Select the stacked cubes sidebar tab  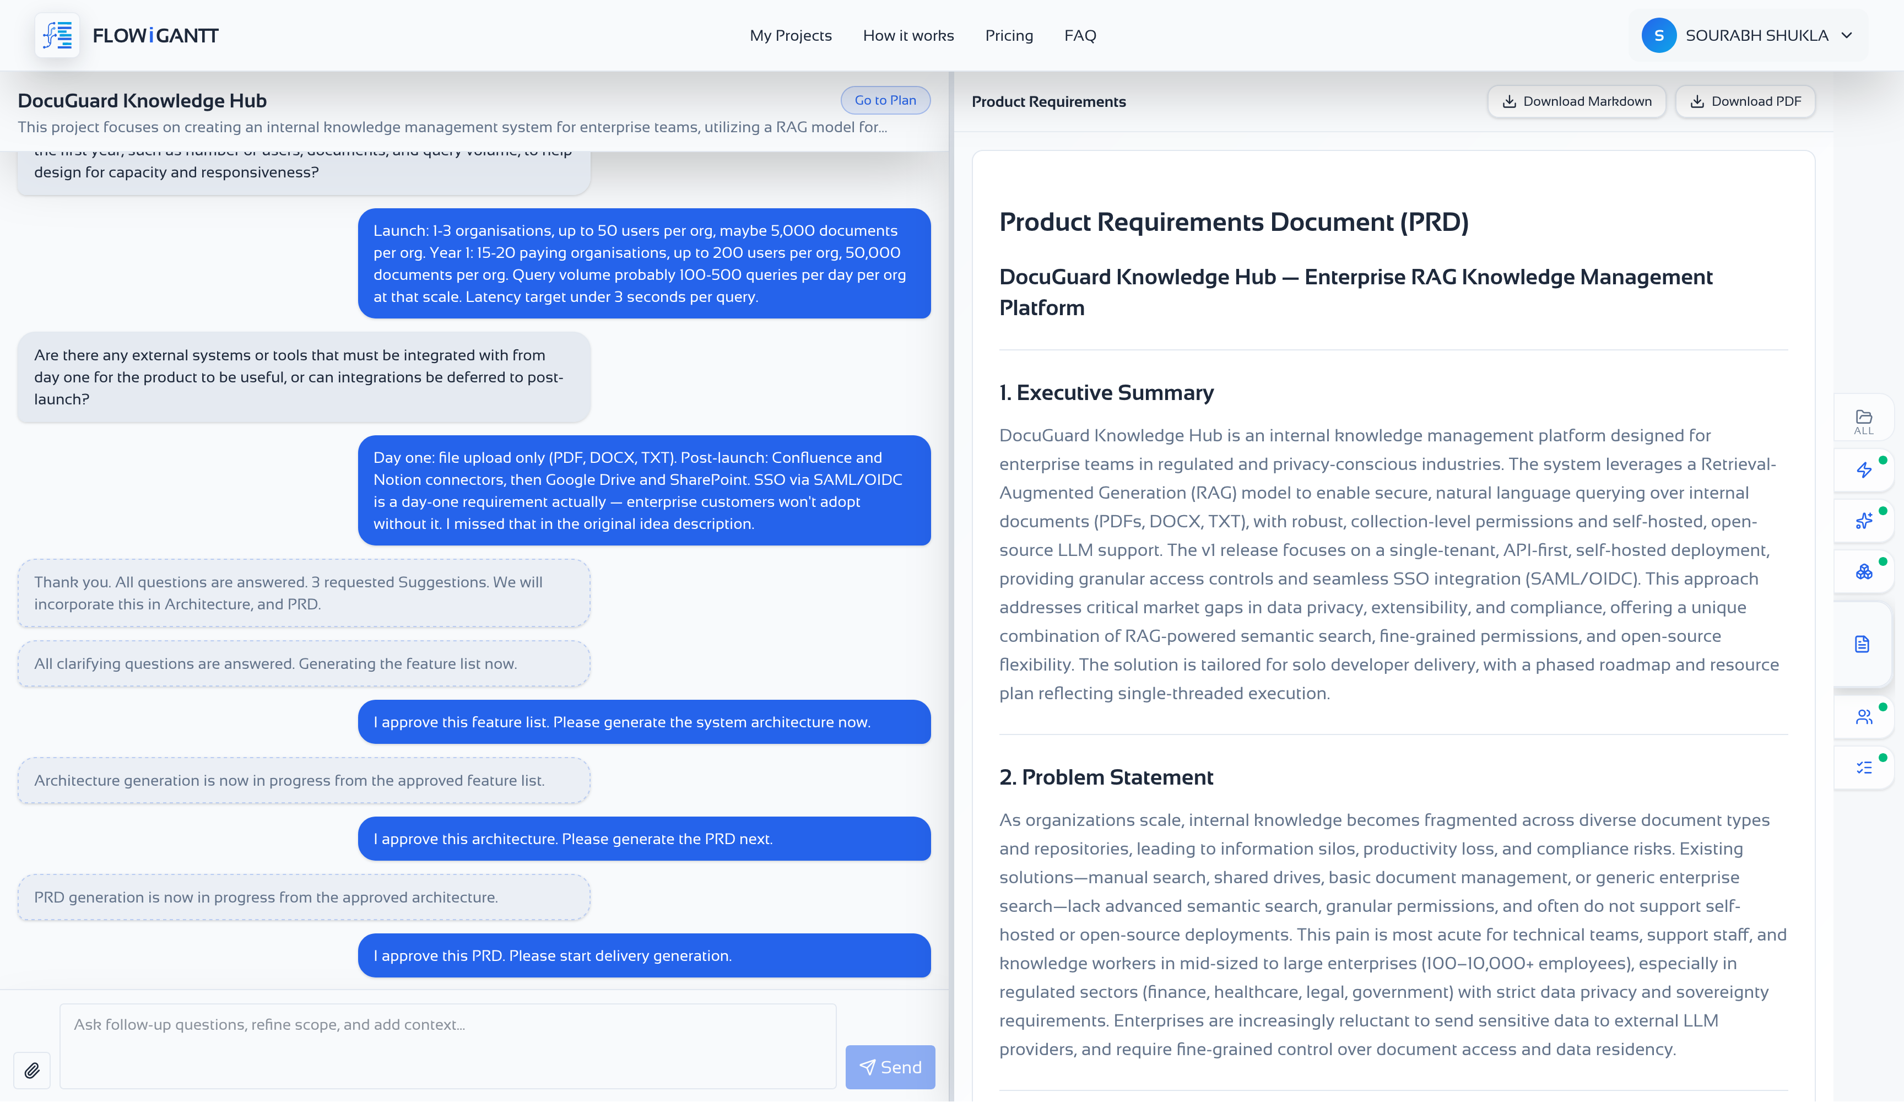click(1863, 571)
